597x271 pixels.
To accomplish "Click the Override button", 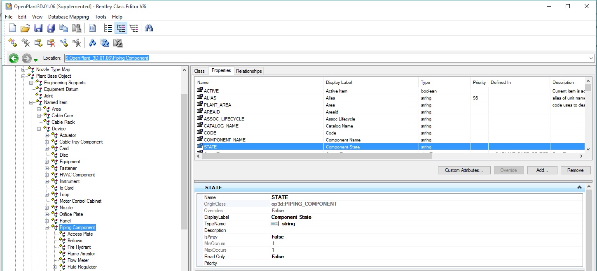I will 508,170.
